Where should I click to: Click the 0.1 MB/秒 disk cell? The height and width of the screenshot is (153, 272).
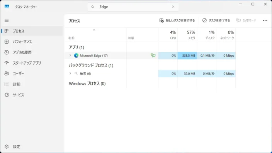[206, 56]
